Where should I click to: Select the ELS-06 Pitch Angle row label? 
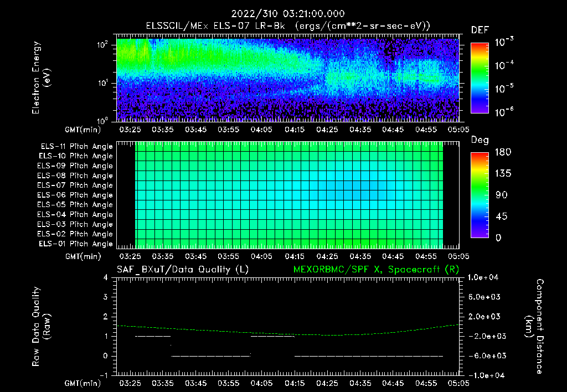pyautogui.click(x=75, y=195)
